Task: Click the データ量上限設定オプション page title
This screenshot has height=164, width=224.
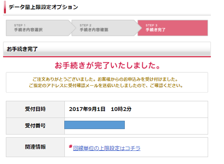Action: point(43,7)
